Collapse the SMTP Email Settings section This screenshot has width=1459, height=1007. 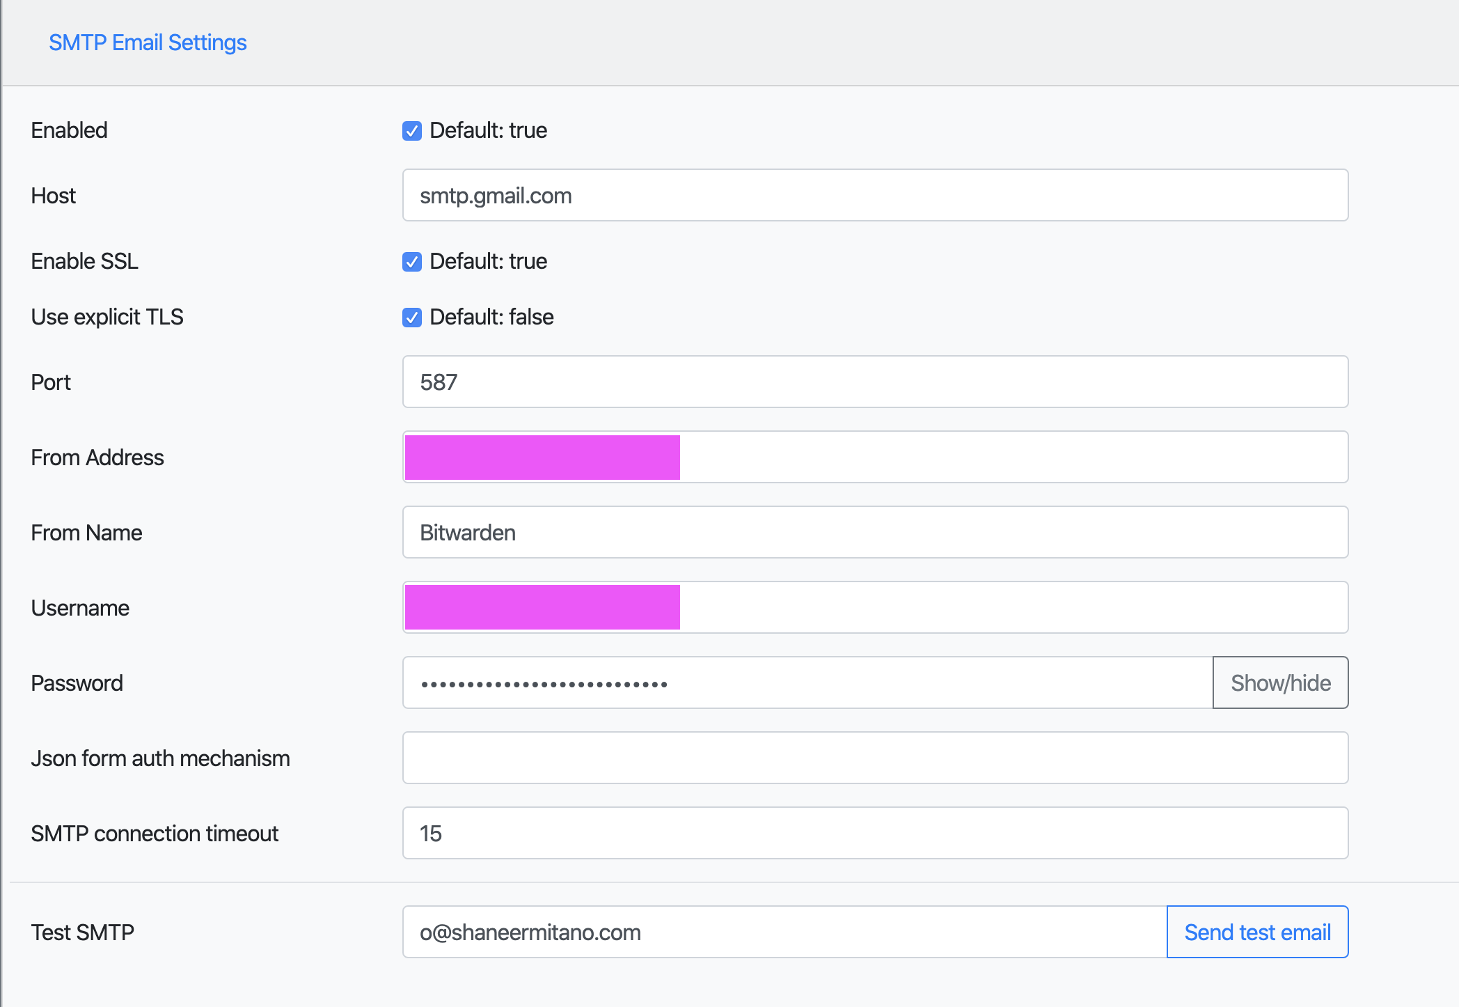148,42
